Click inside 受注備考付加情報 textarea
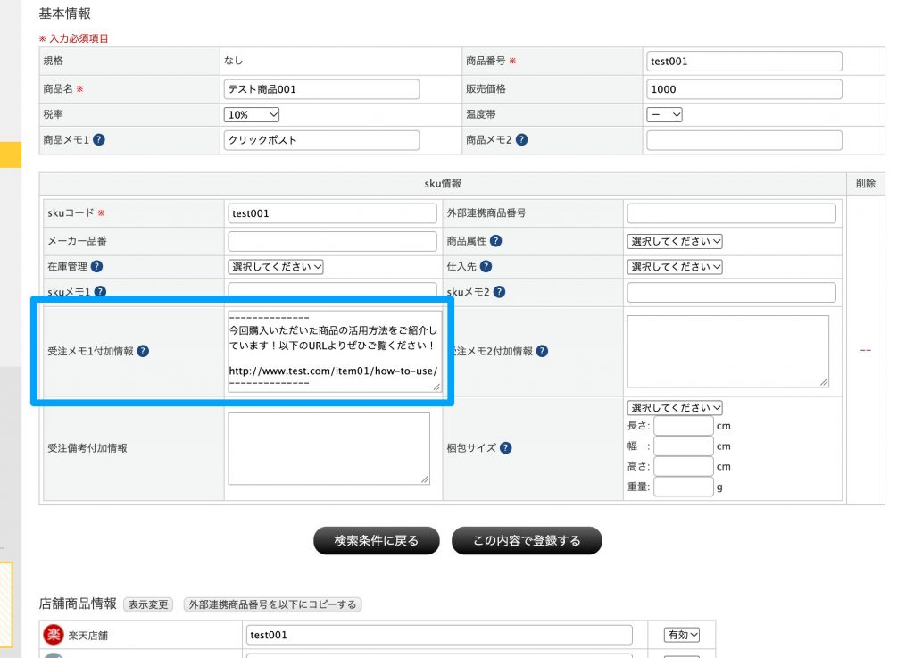The height and width of the screenshot is (658, 914). pos(328,448)
